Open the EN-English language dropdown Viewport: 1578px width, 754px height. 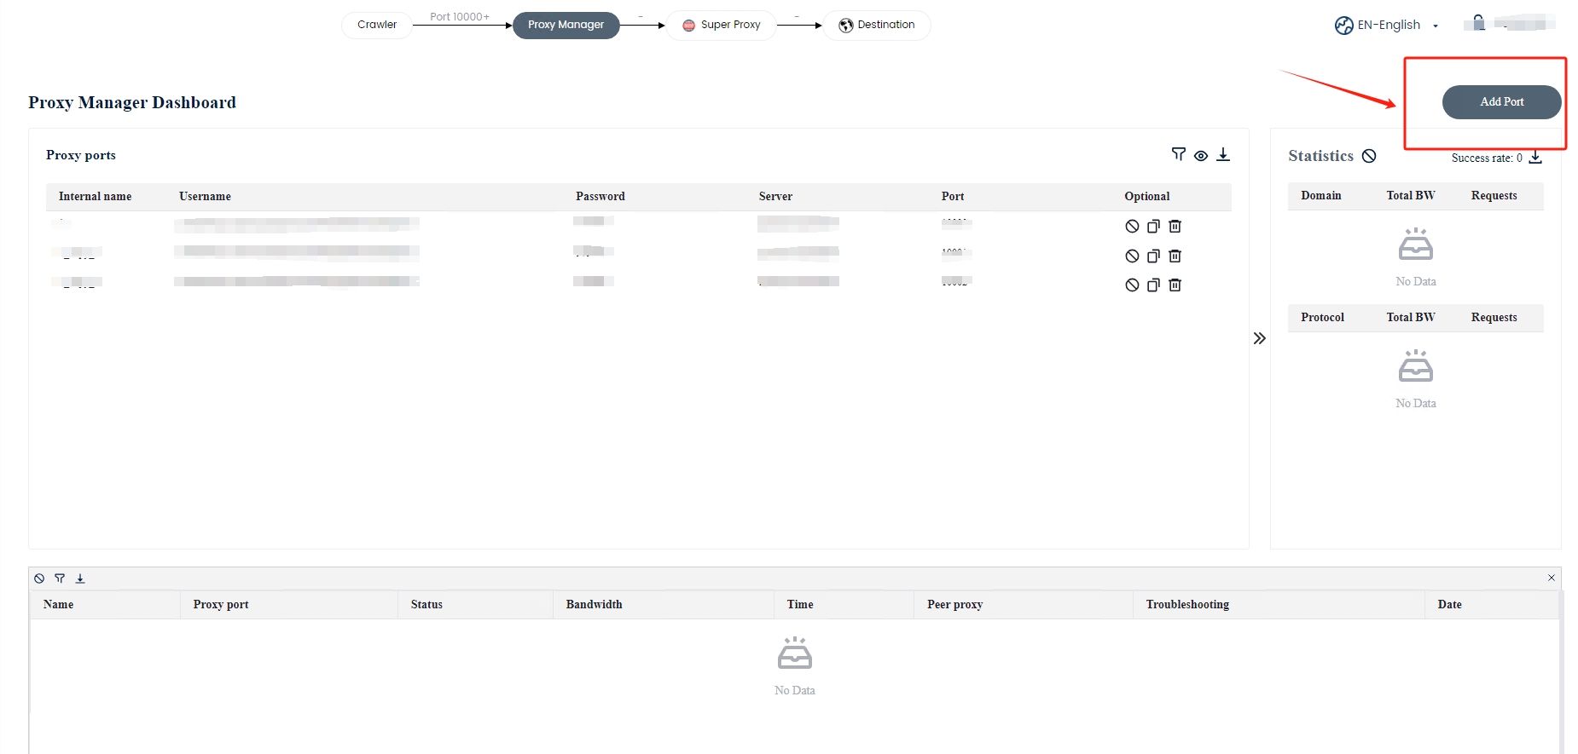(1387, 26)
